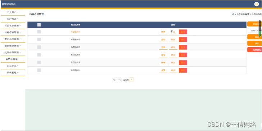Click the red 批量删除 button

point(255,50)
